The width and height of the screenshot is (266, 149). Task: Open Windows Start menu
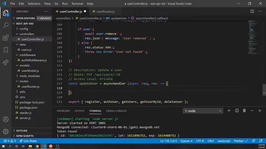pyautogui.click(x=3, y=146)
